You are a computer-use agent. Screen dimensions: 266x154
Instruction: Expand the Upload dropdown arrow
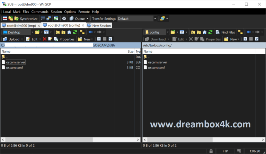point(22,39)
